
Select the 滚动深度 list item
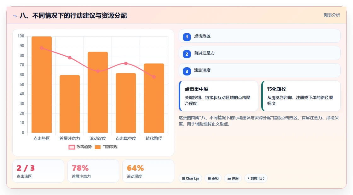click(x=260, y=70)
